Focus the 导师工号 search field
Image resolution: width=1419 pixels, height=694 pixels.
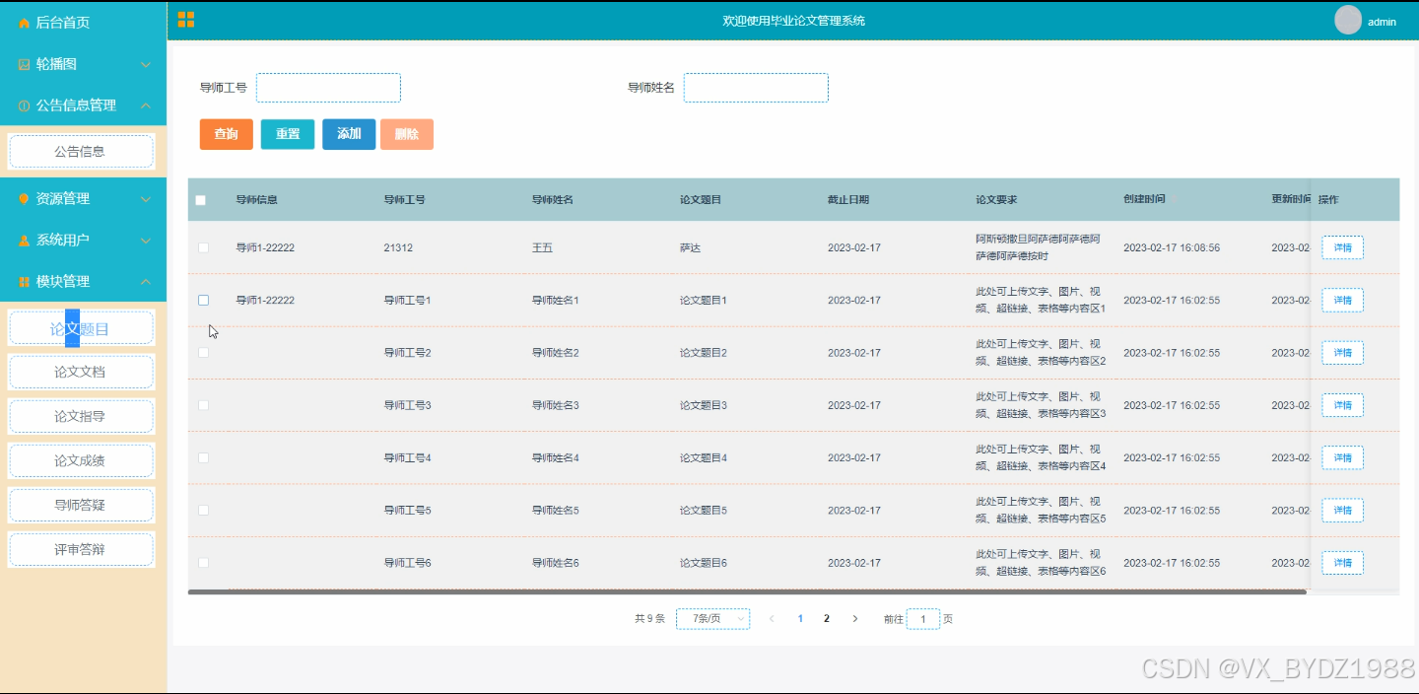tap(328, 88)
